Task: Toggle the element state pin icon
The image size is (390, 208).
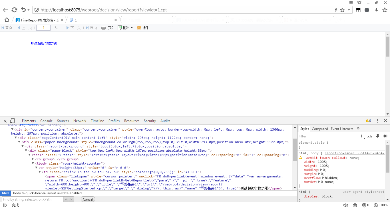Action: (x=378, y=136)
